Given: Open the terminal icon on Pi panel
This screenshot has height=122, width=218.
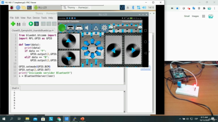Looking at the screenshot, I should 29,7.
